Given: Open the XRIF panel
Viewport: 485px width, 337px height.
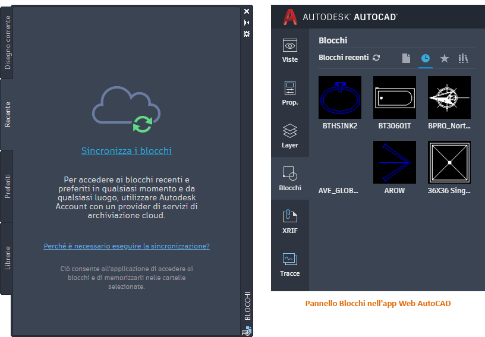Looking at the screenshot, I should pyautogui.click(x=290, y=221).
